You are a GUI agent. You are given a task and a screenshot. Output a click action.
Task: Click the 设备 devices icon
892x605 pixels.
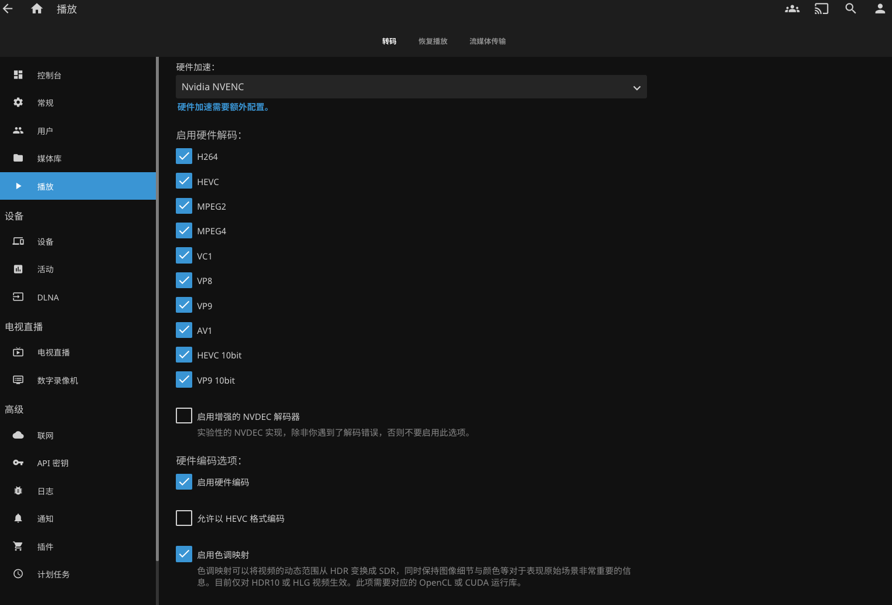18,241
